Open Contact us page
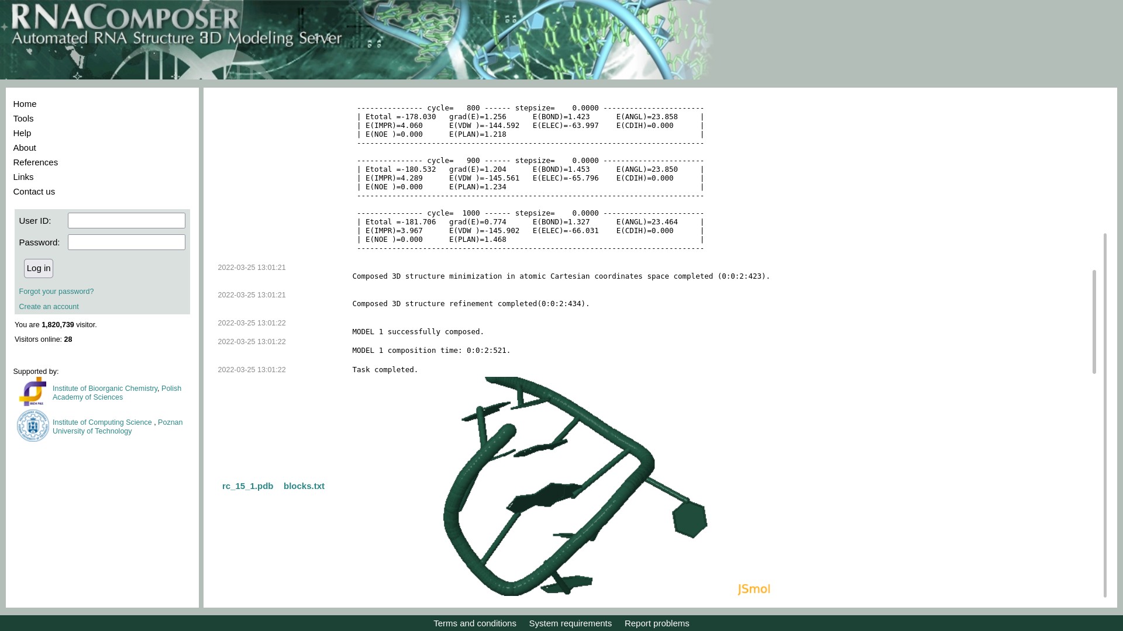 point(34,192)
